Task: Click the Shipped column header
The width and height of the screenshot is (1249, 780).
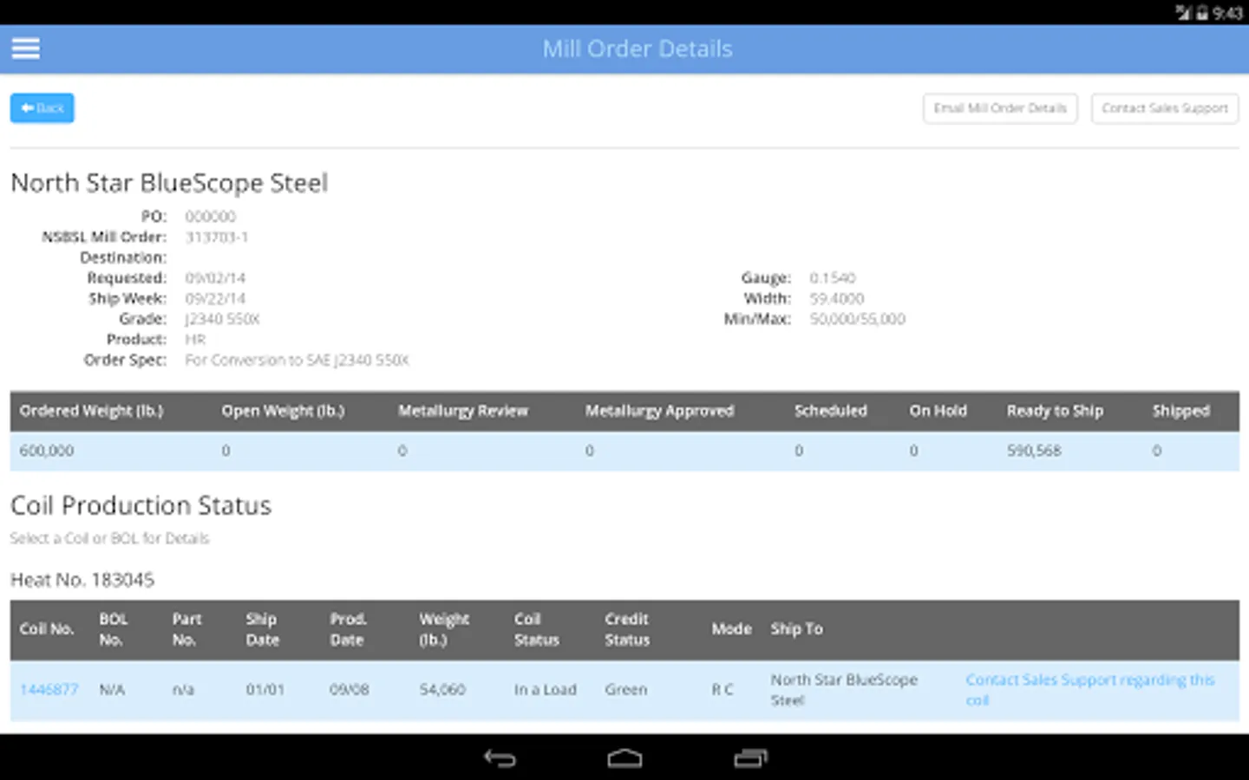Action: pos(1180,411)
